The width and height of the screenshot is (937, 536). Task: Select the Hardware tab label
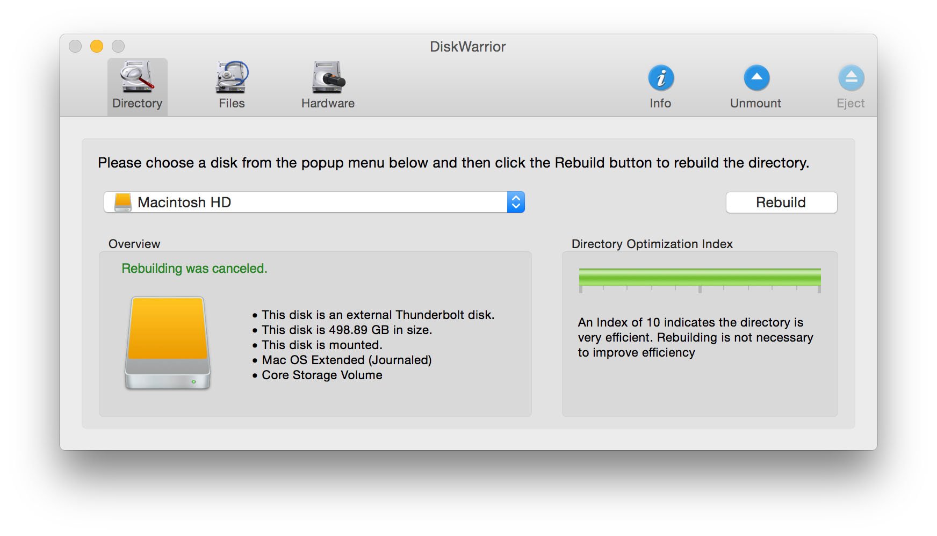point(328,103)
